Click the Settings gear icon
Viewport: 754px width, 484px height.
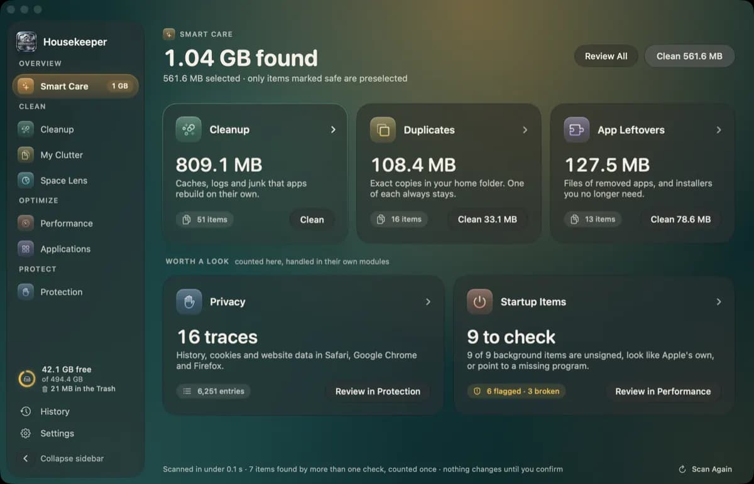[26, 433]
